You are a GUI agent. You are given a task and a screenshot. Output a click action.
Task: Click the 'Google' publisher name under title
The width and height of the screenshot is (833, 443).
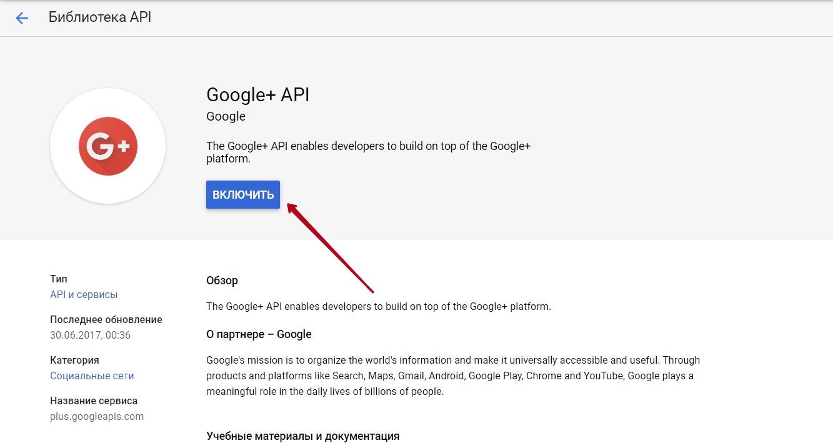[x=226, y=116]
